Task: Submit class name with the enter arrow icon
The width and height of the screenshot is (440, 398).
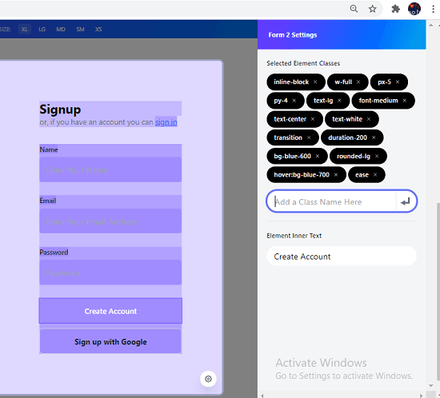Action: (406, 201)
